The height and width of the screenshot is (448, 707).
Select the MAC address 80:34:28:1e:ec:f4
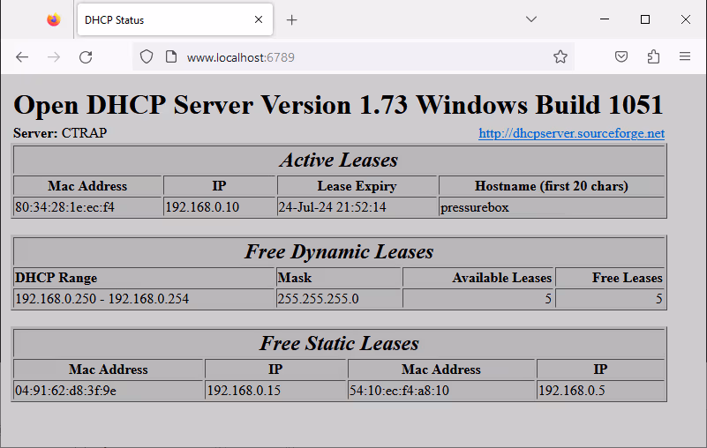[x=65, y=207]
